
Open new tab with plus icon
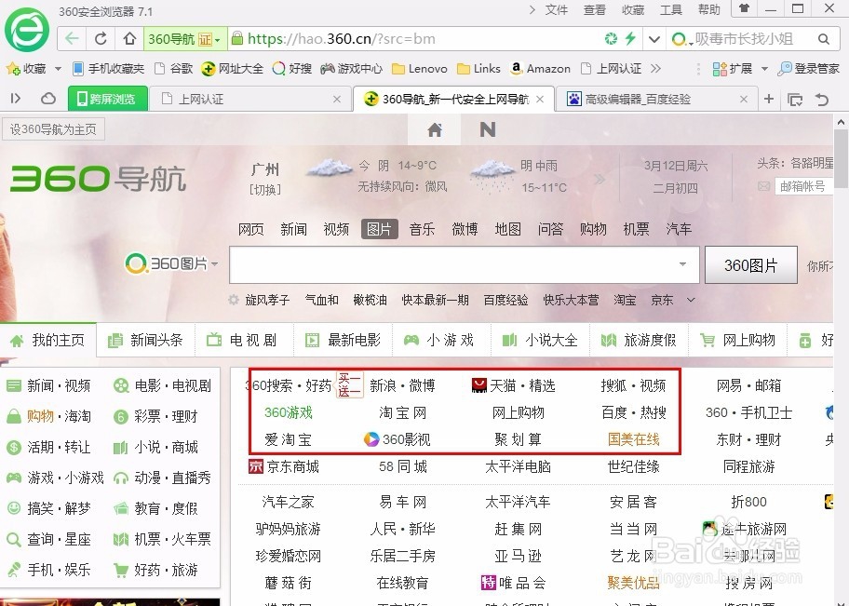tap(768, 99)
